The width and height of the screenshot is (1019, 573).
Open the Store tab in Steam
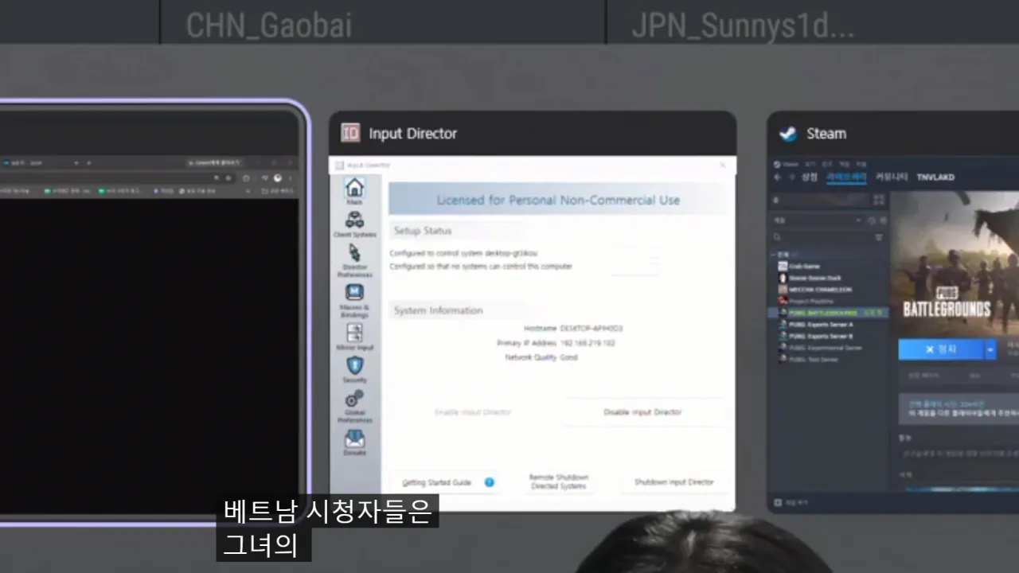pyautogui.click(x=809, y=177)
